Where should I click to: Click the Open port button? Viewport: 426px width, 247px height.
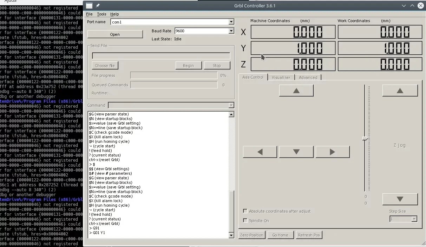pos(115,34)
